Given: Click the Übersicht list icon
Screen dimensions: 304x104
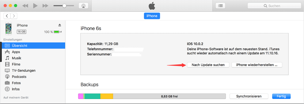Looking at the screenshot, I should [x=7, y=46].
